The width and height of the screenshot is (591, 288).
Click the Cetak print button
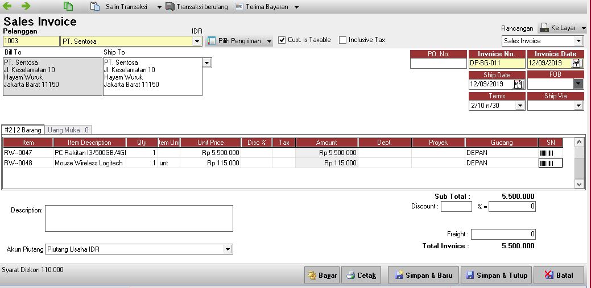(x=361, y=275)
